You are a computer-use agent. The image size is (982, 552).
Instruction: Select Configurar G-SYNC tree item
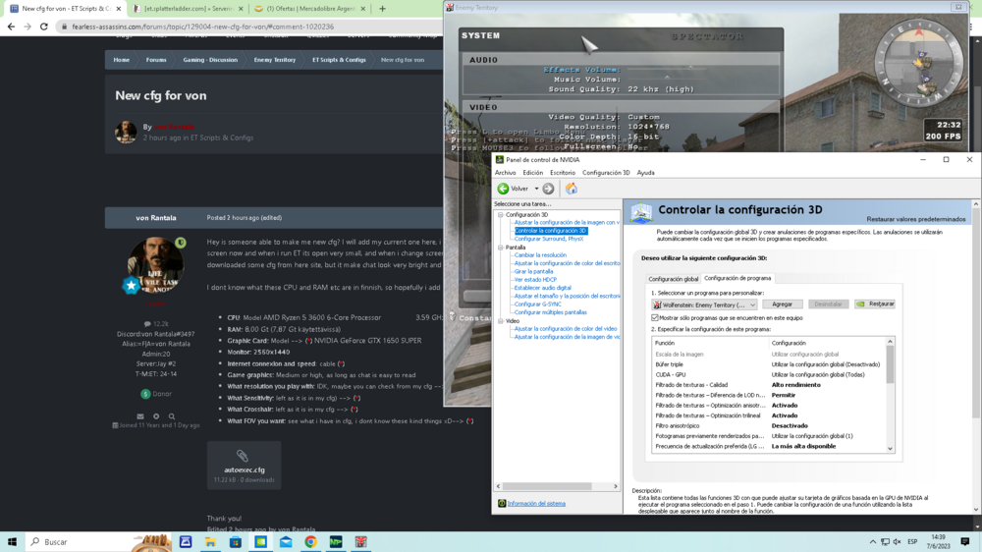click(538, 304)
